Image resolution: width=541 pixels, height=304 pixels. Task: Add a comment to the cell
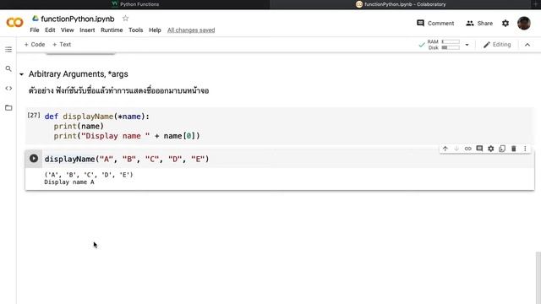(x=479, y=149)
